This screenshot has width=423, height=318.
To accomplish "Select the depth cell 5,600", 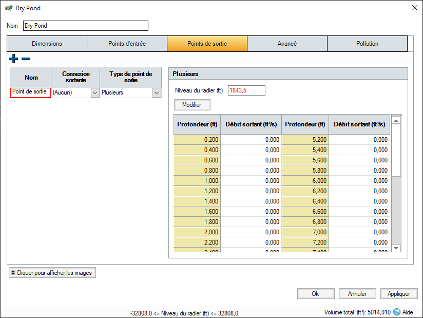I will pyautogui.click(x=305, y=160).
